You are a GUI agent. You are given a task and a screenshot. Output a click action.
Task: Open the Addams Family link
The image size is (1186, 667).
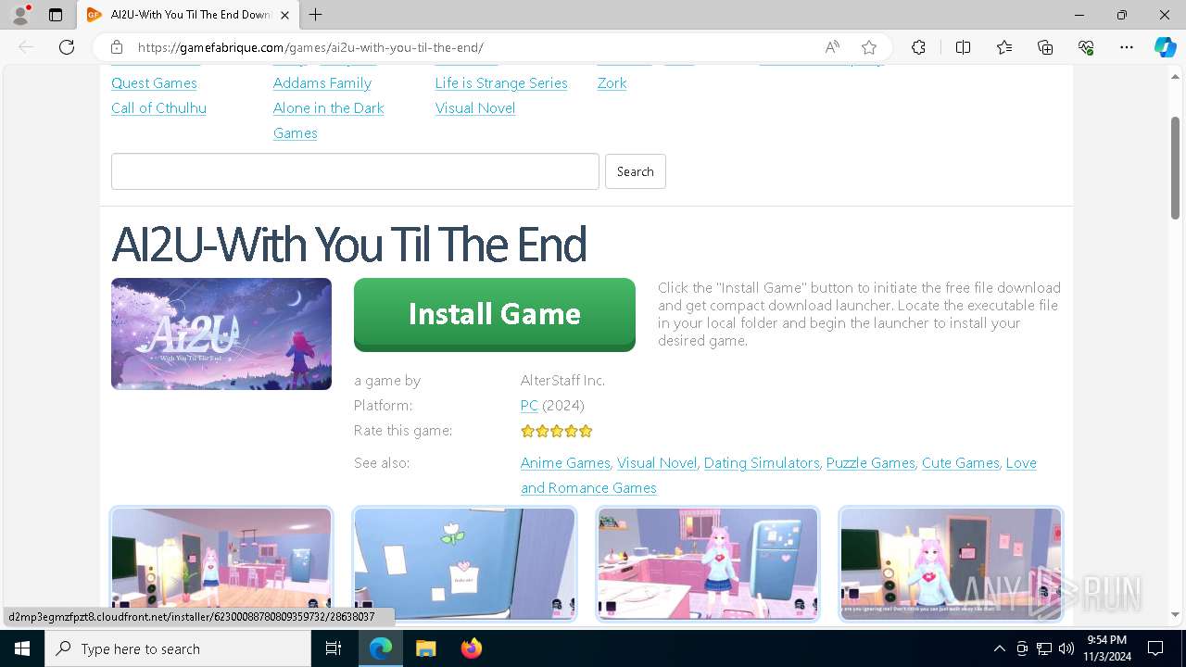pyautogui.click(x=322, y=83)
